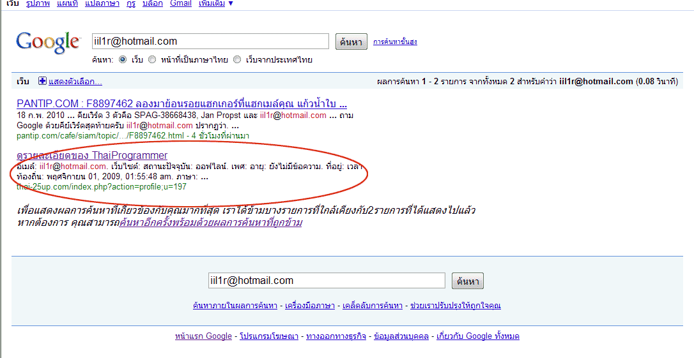Click the '18 ก.พ. 2010' snippet date
The height and width of the screenshot is (358, 694).
pos(41,116)
